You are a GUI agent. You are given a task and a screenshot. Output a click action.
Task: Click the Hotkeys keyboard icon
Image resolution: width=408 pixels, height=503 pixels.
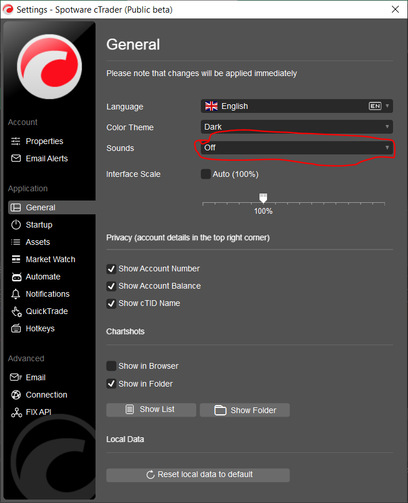coord(16,328)
